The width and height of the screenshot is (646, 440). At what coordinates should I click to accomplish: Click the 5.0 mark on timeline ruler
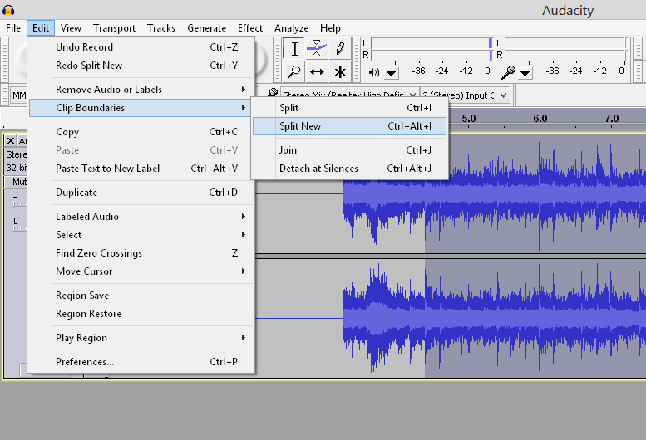point(469,119)
